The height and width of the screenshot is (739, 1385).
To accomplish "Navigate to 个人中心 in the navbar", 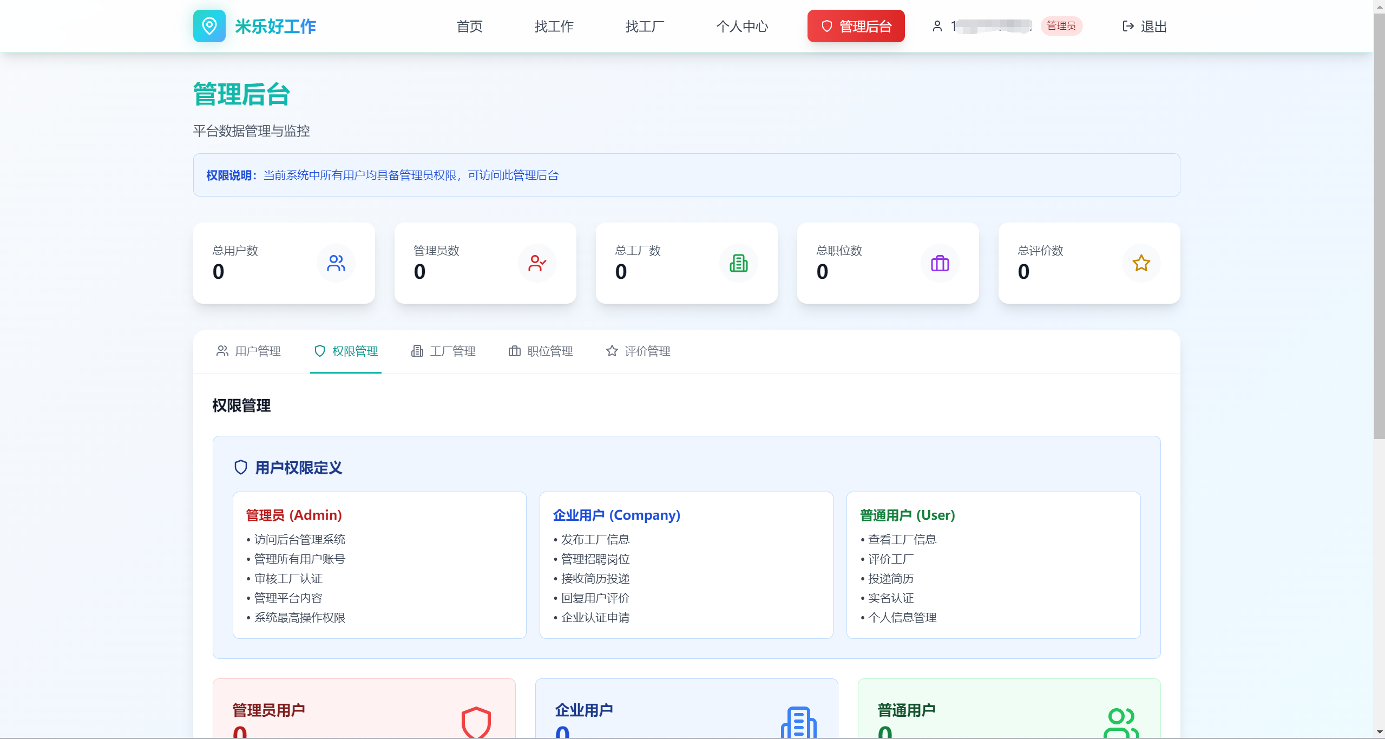I will [x=742, y=27].
